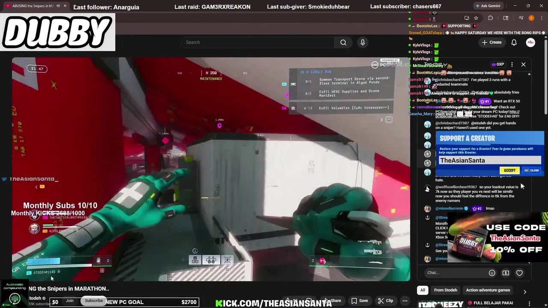Click the Ask Gemini button
Screen dimensions: 548x308
488,6
